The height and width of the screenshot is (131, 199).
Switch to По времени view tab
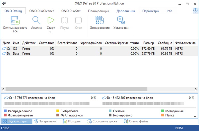coord(45,121)
